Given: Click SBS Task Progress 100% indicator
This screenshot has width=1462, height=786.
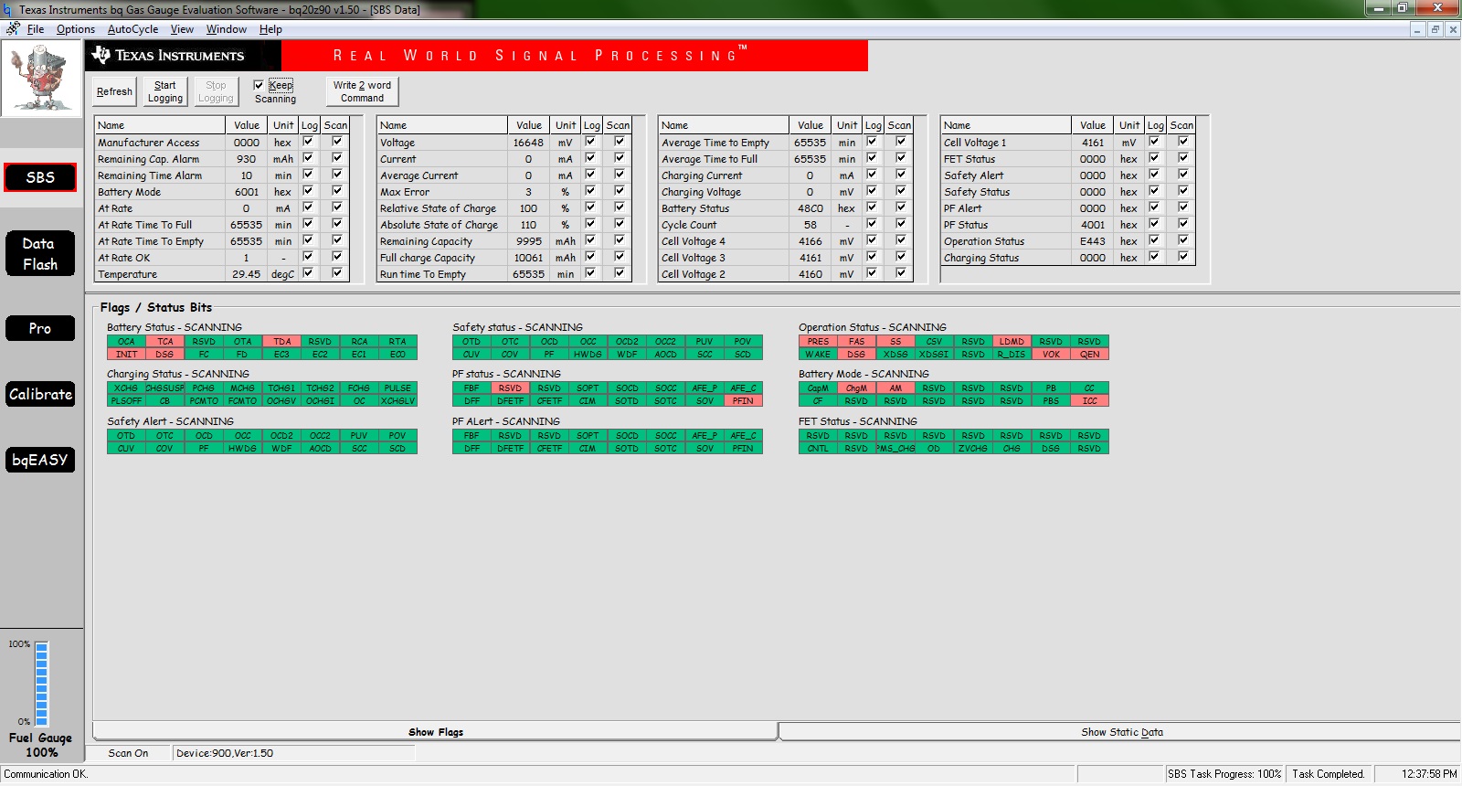Looking at the screenshot, I should (1224, 774).
